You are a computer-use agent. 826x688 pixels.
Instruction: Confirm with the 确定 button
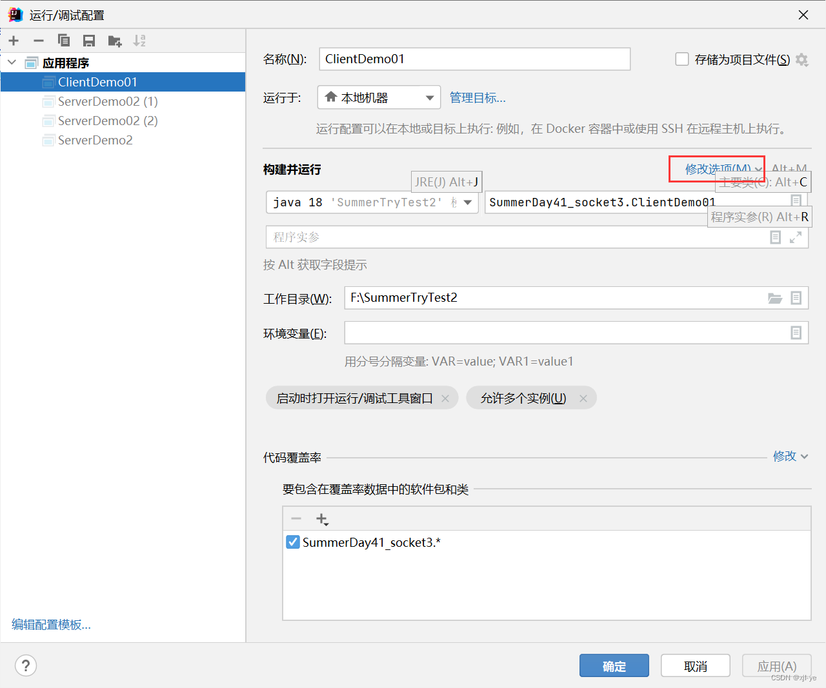coord(614,666)
